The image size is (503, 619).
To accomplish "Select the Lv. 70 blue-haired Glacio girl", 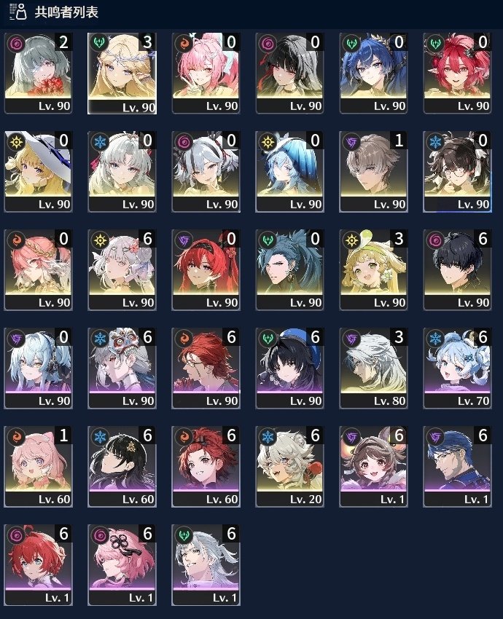I will (x=457, y=368).
